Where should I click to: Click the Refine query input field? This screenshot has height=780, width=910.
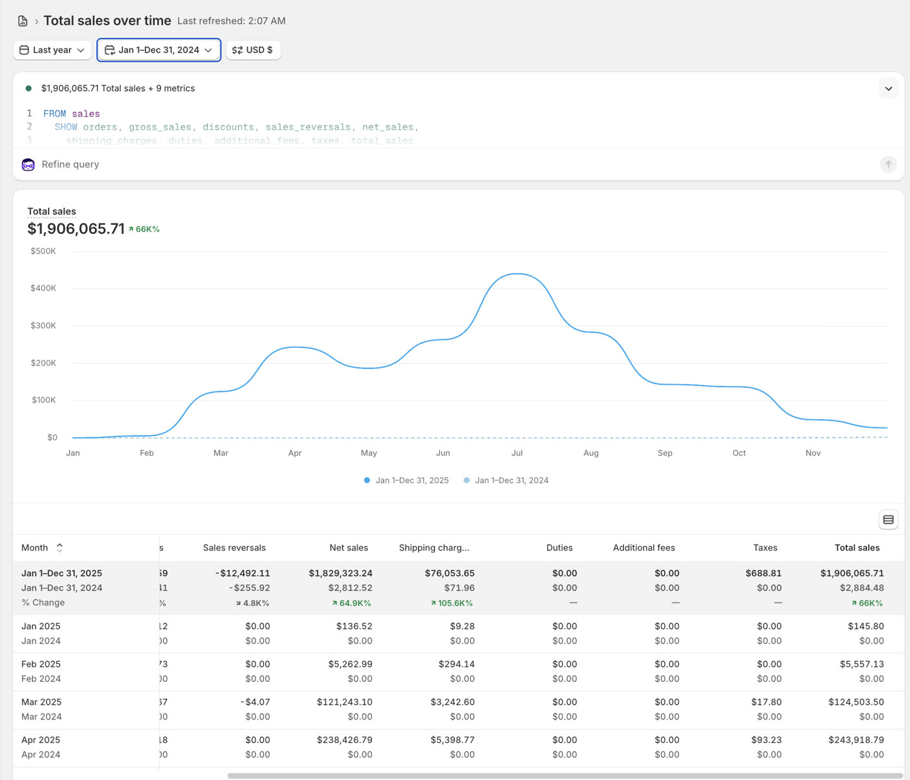[455, 164]
